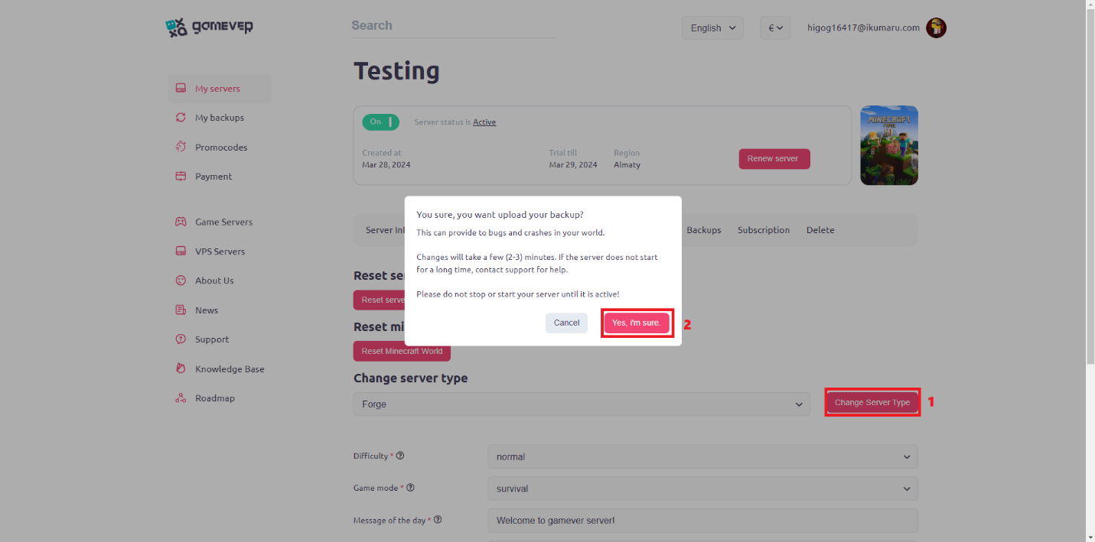Open the Euro currency dropdown
Viewport: 1095px width, 542px height.
(775, 28)
